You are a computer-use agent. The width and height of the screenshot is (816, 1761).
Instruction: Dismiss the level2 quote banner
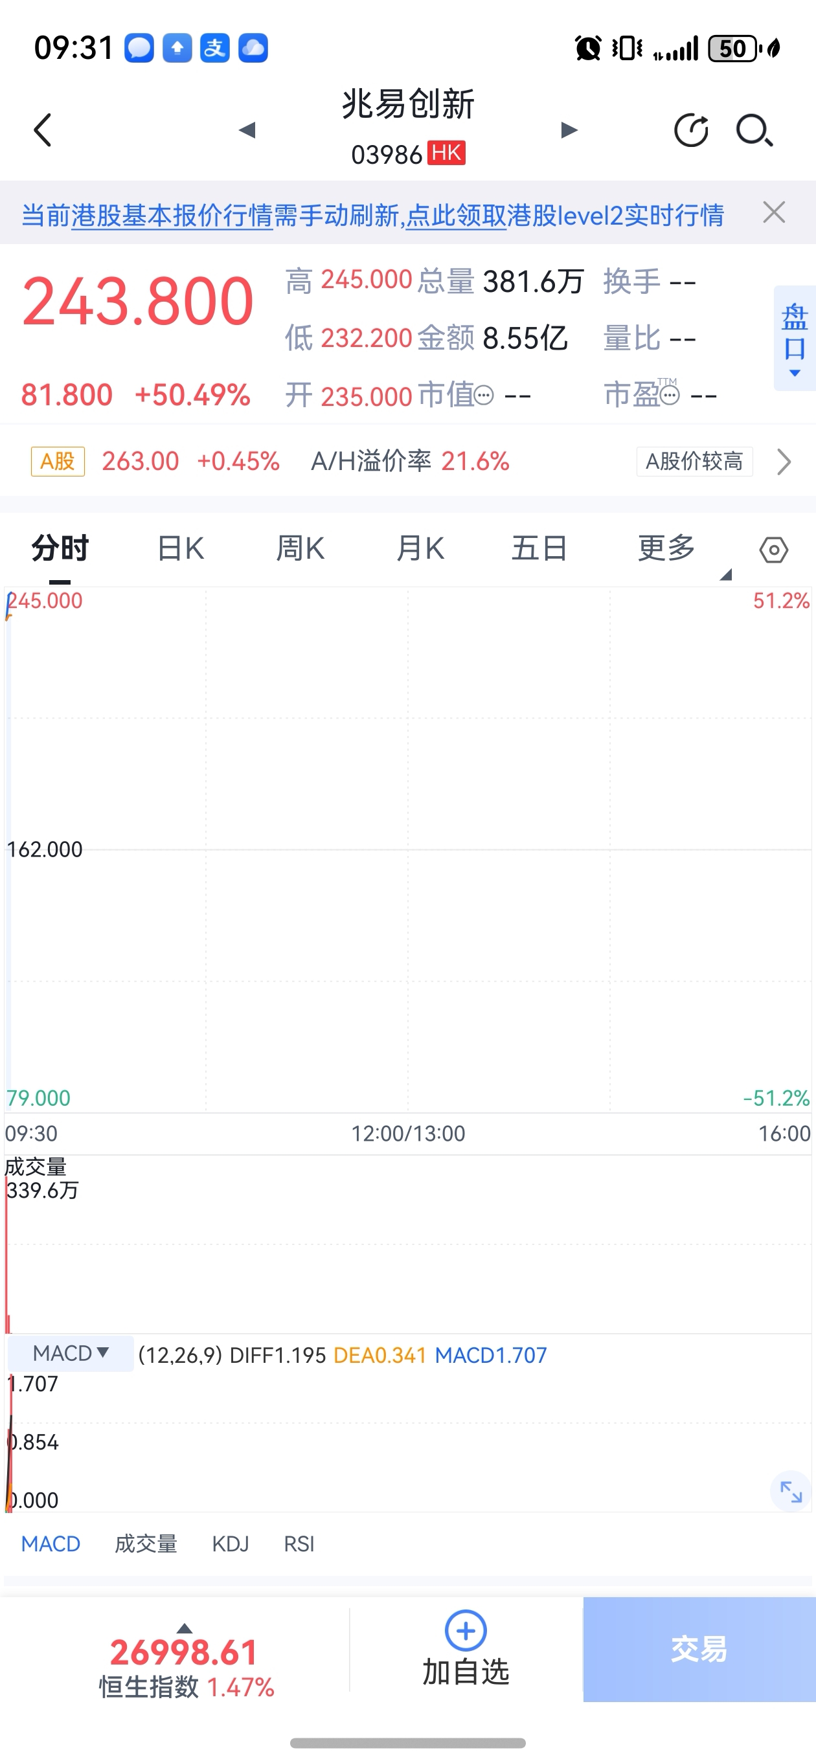tap(774, 212)
